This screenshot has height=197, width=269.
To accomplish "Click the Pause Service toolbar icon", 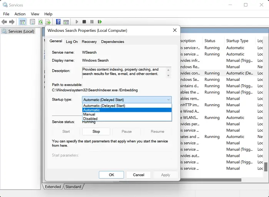I will (x=92, y=22).
